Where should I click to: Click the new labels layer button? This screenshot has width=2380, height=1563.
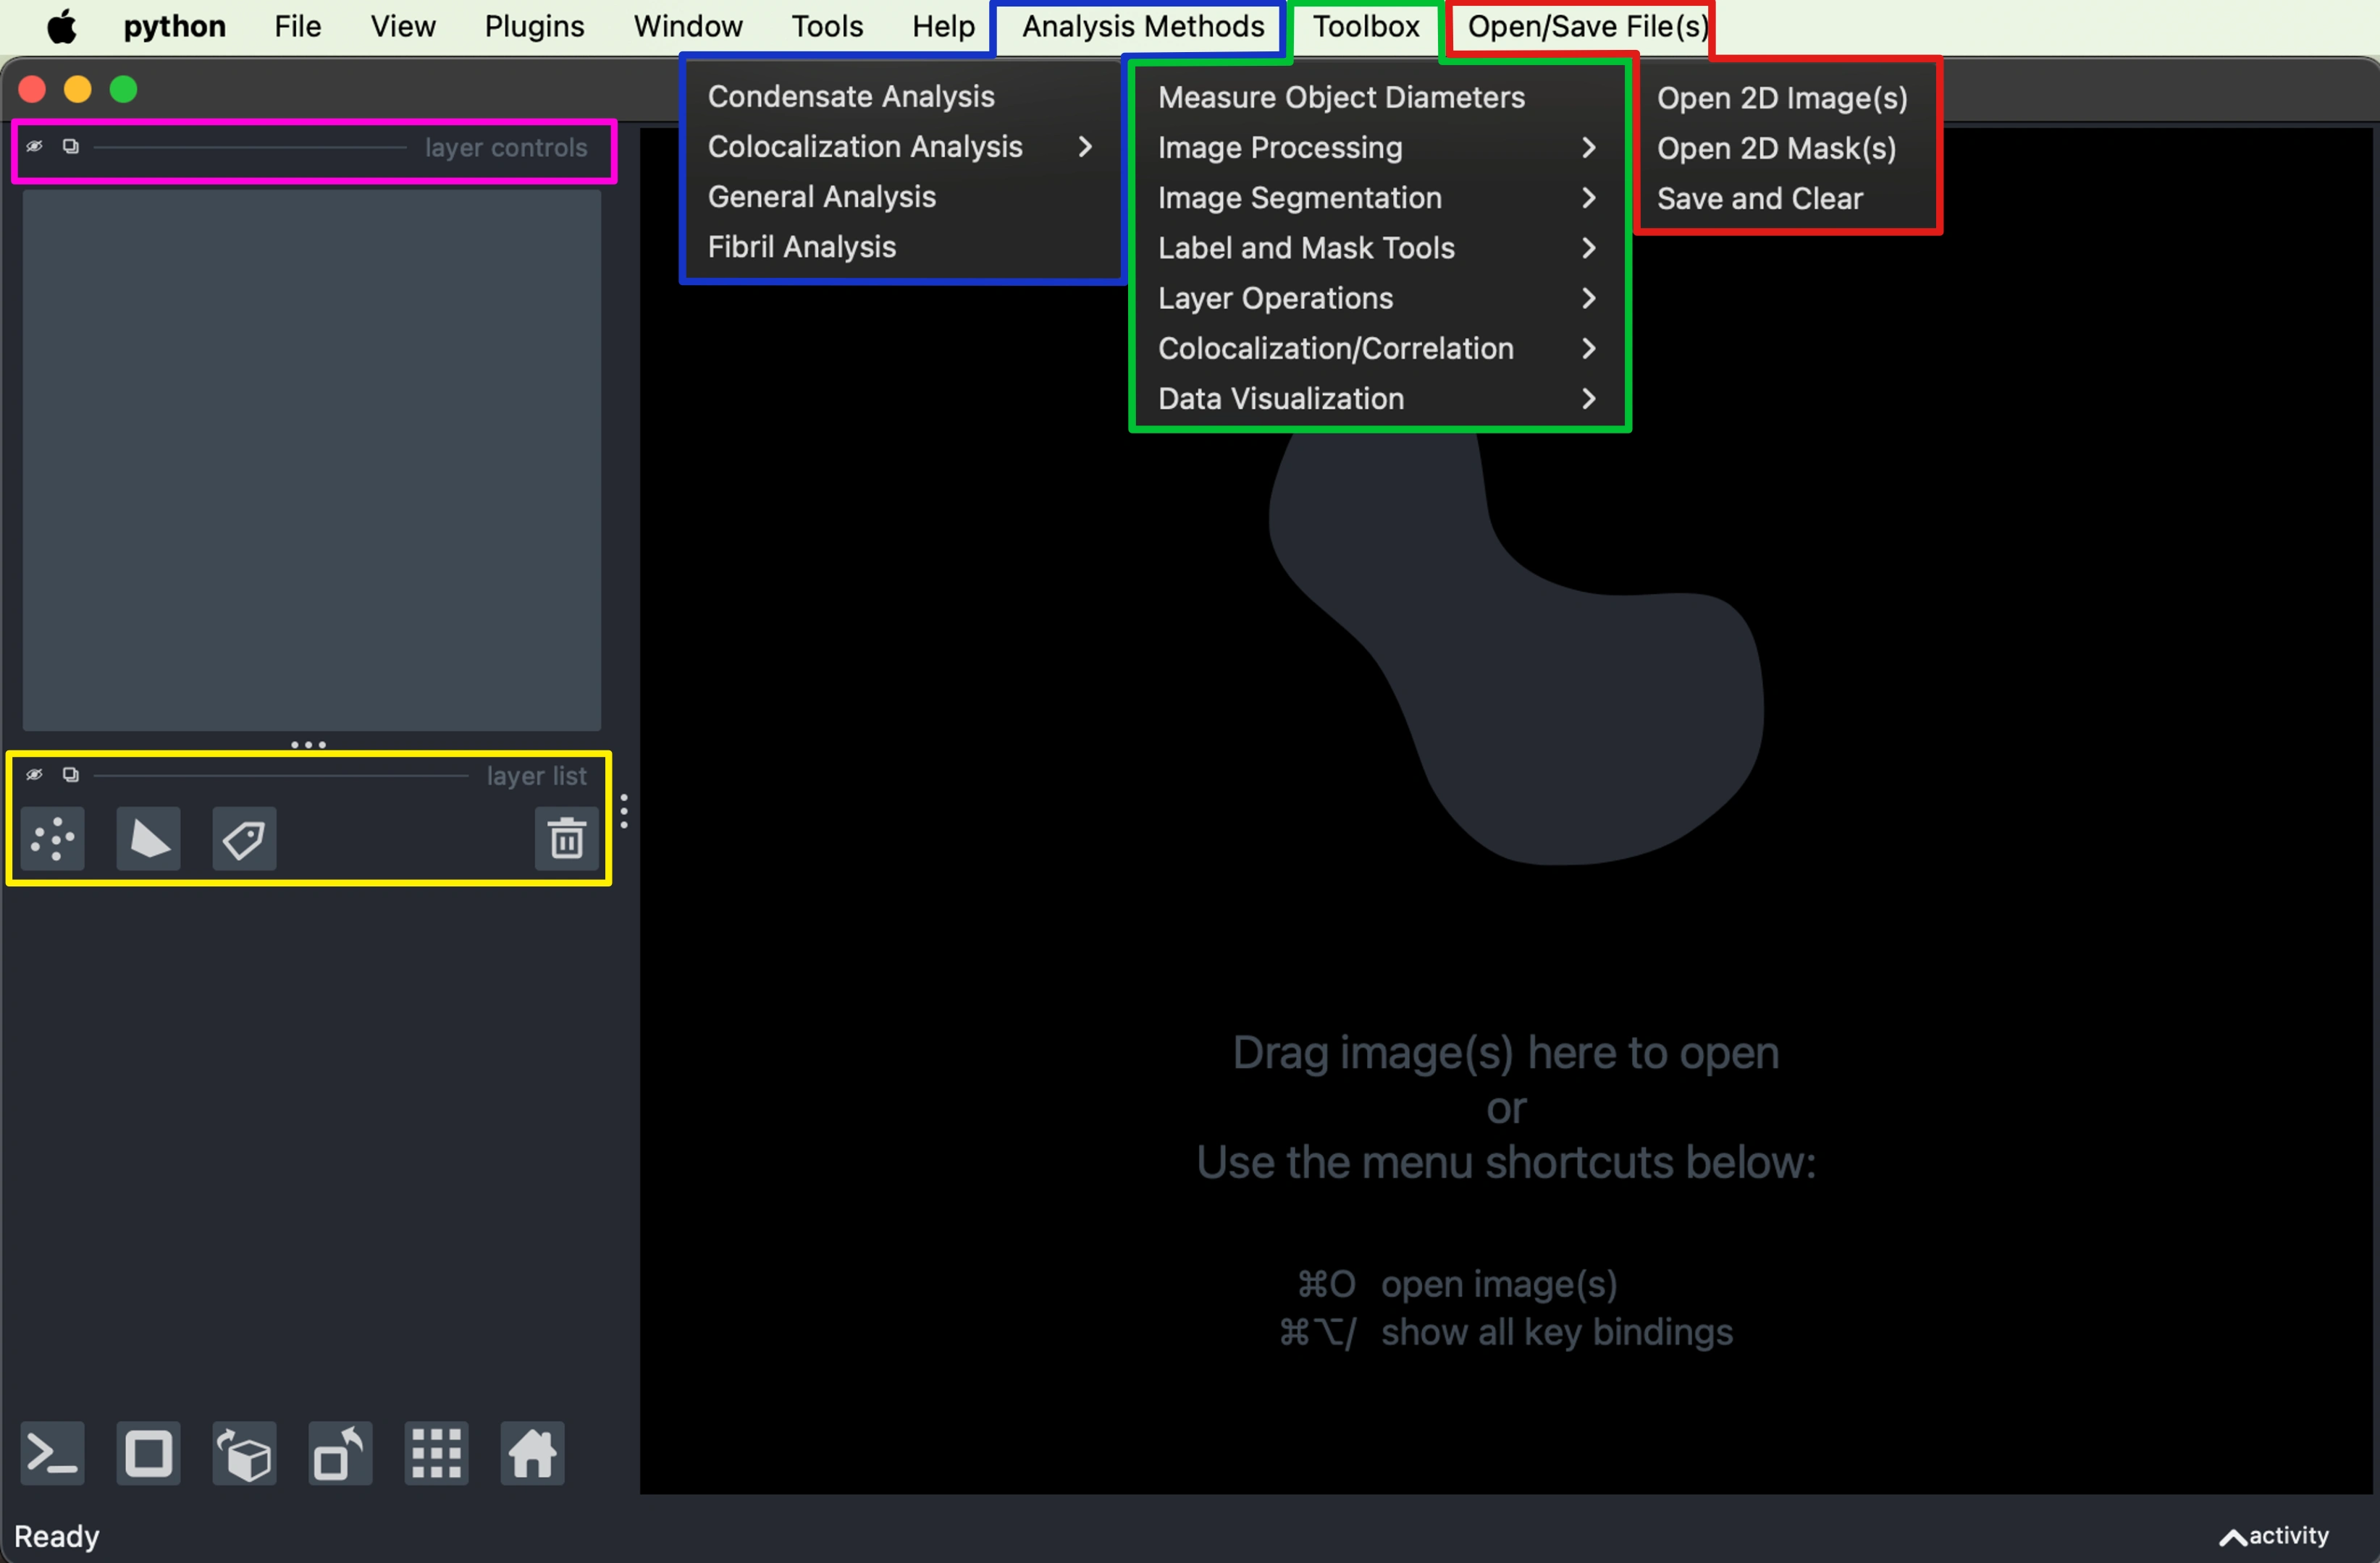click(x=244, y=839)
